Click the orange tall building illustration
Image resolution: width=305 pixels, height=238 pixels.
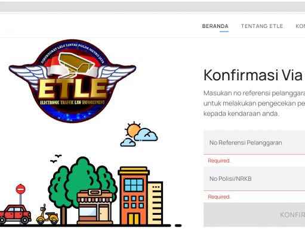[134, 196]
